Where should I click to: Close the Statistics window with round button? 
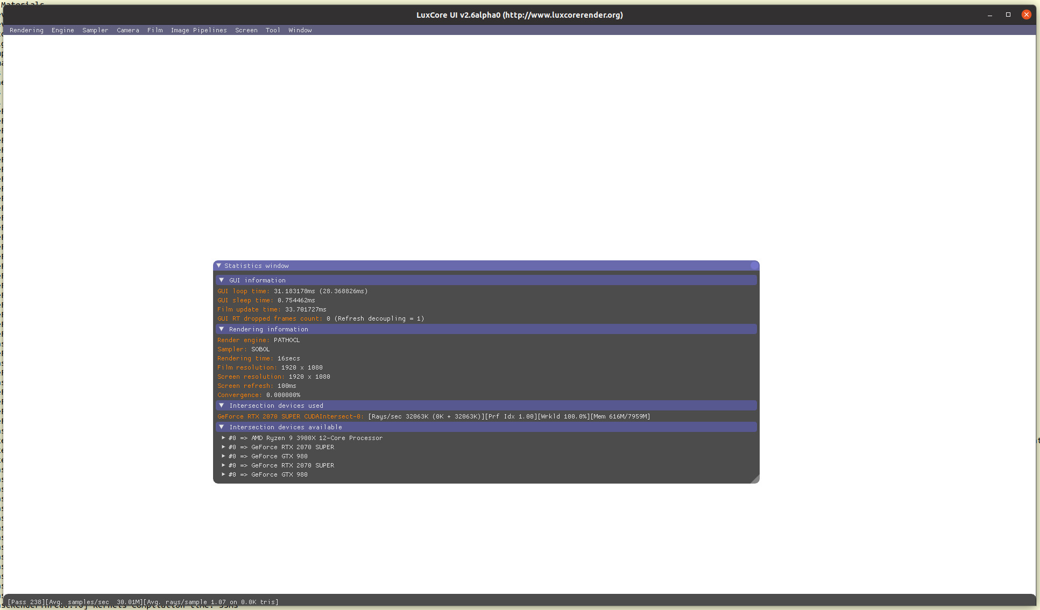coord(754,266)
